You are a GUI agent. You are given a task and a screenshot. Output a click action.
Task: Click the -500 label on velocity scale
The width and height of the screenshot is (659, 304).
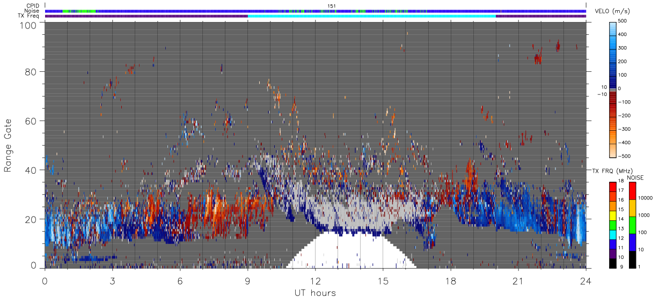(x=623, y=156)
